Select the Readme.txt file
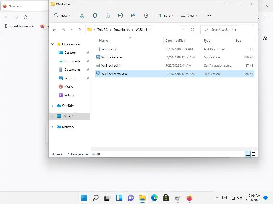Image resolution: width=273 pixels, height=204 pixels. 174,49
